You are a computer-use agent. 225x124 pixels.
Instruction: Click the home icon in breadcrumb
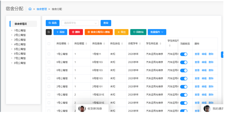30,9
